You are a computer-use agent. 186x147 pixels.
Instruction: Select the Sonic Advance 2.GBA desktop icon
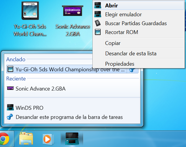click(73, 11)
